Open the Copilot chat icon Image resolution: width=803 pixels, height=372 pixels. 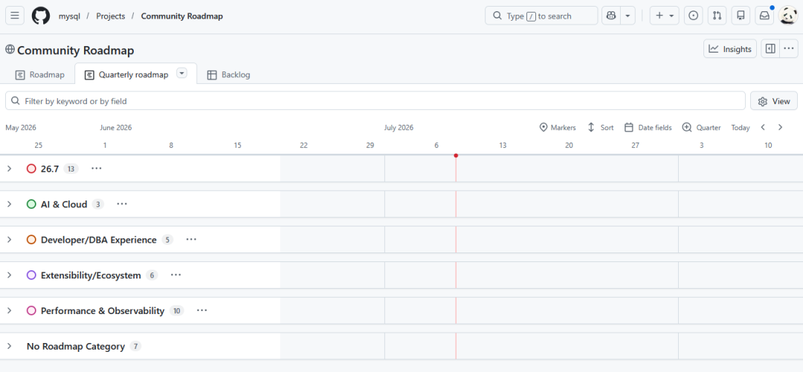(x=611, y=16)
